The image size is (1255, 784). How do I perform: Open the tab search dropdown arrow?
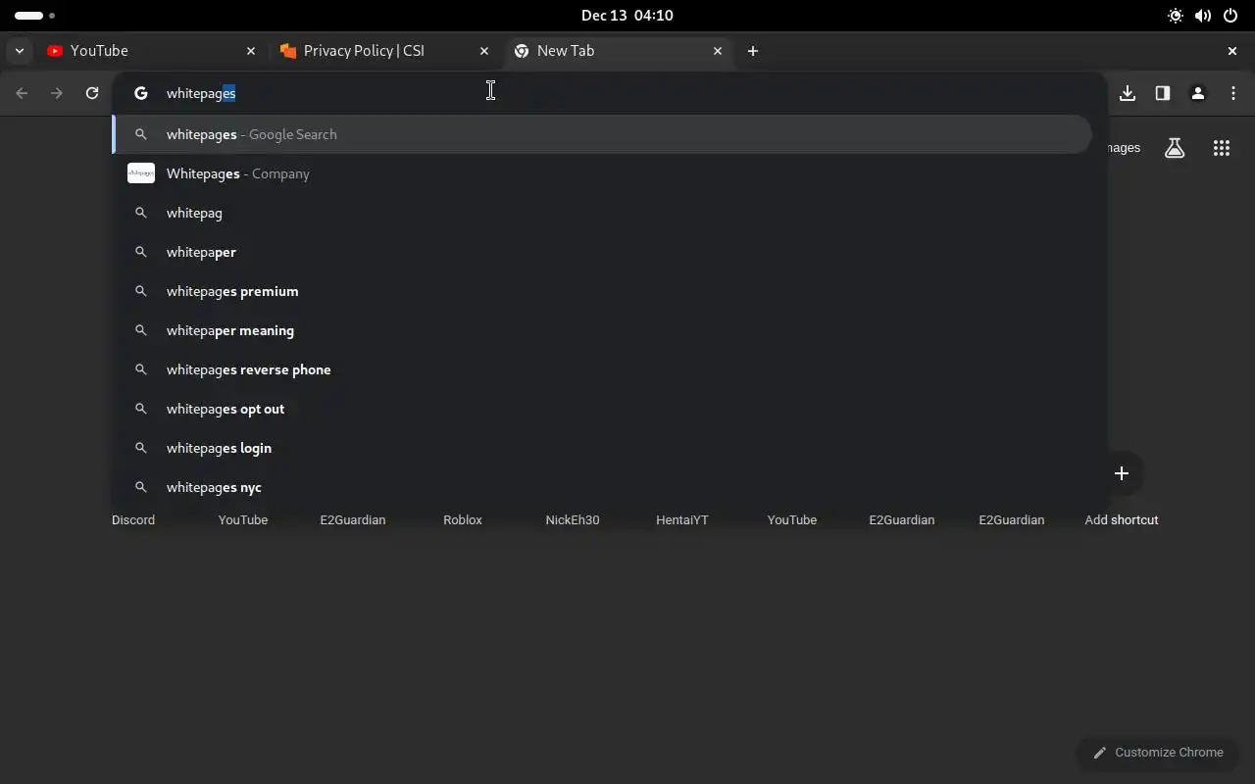point(20,51)
